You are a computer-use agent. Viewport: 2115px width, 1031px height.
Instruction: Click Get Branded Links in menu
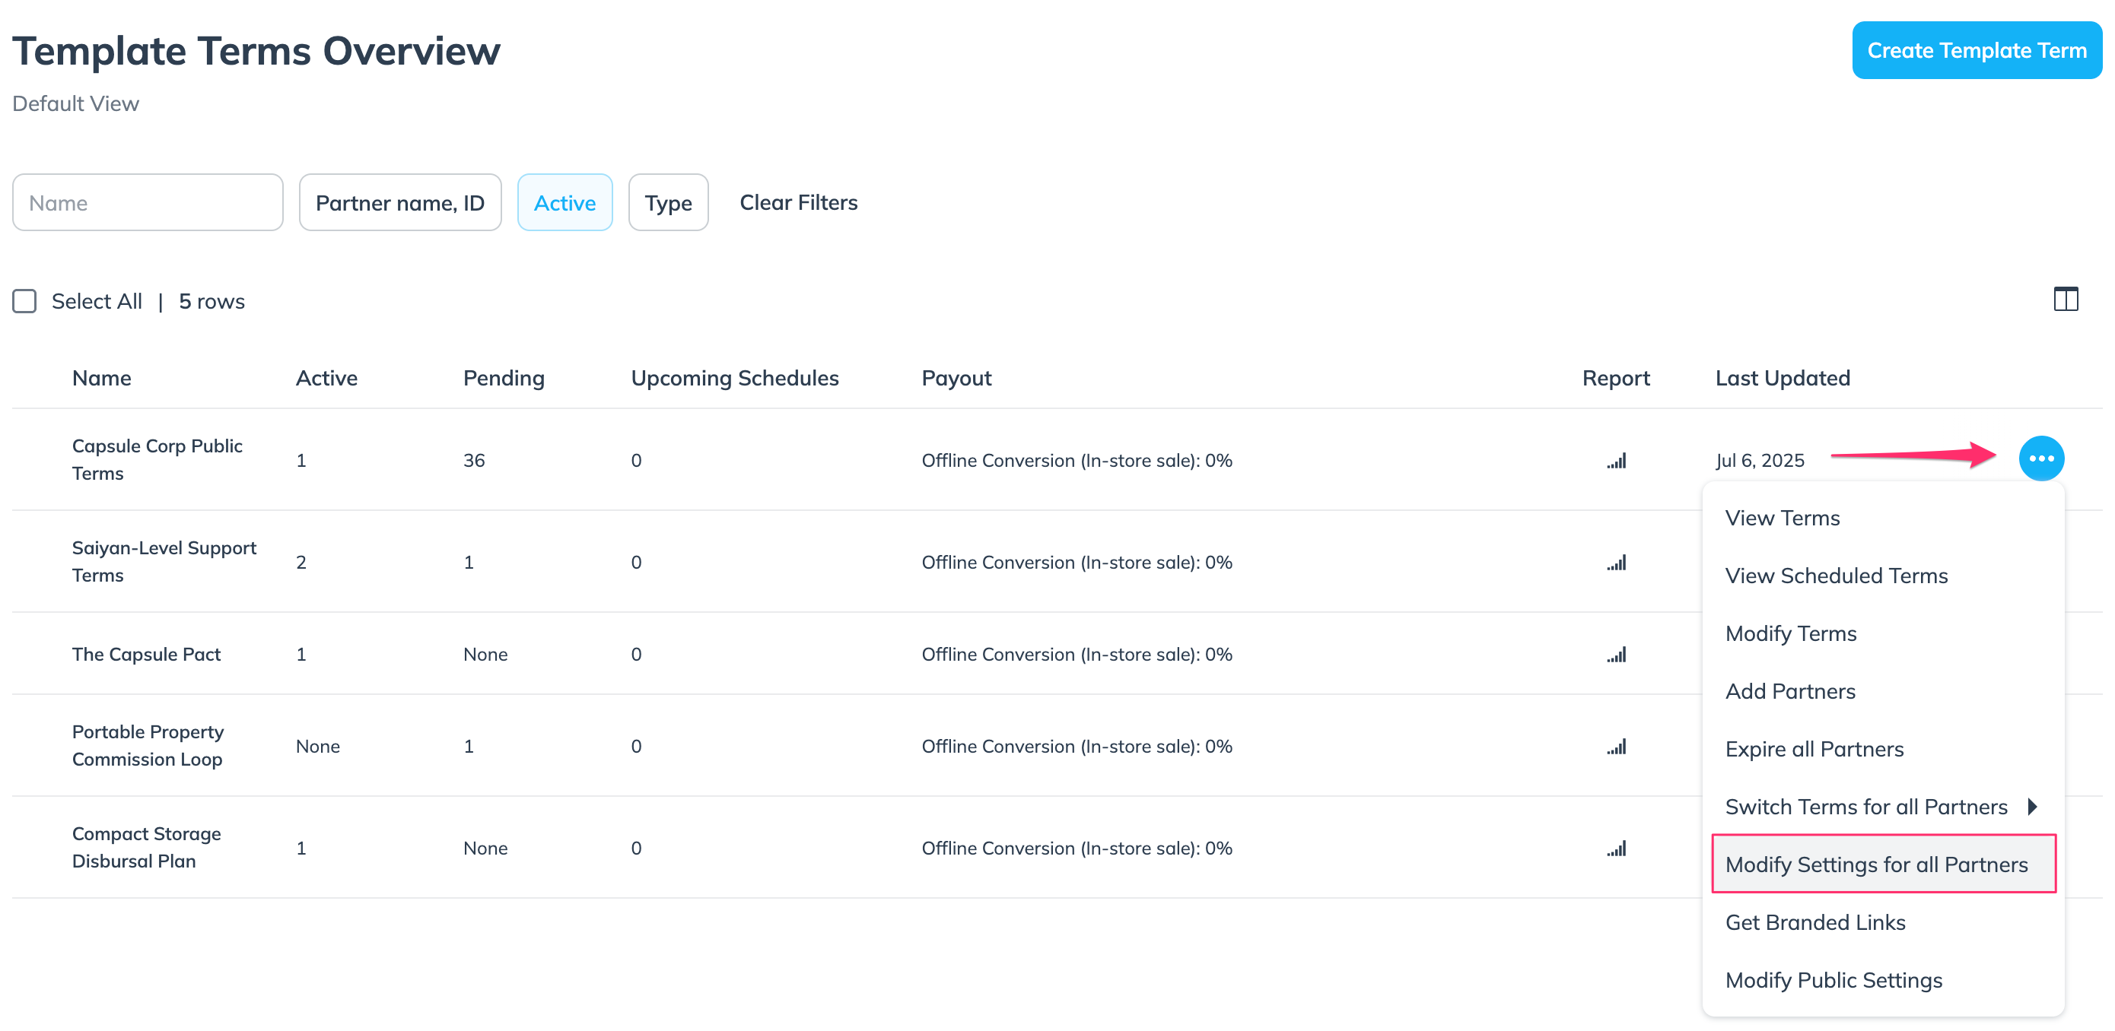1814,922
